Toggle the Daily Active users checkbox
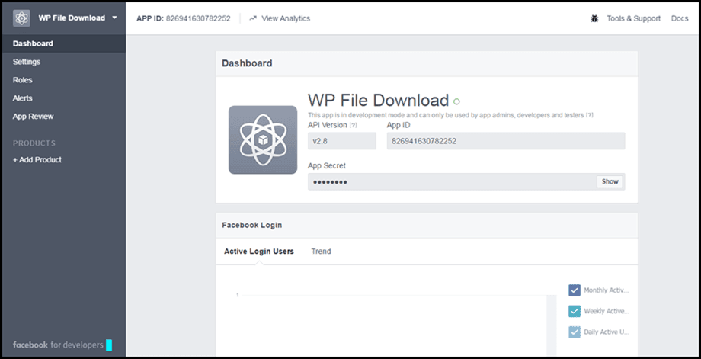 point(575,332)
